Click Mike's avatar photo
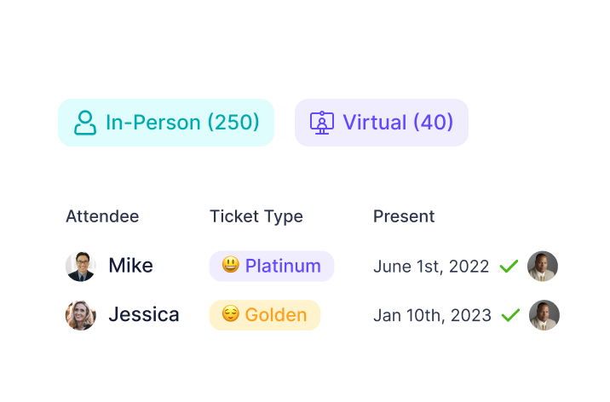The height and width of the screenshot is (402, 610). pyautogui.click(x=81, y=266)
